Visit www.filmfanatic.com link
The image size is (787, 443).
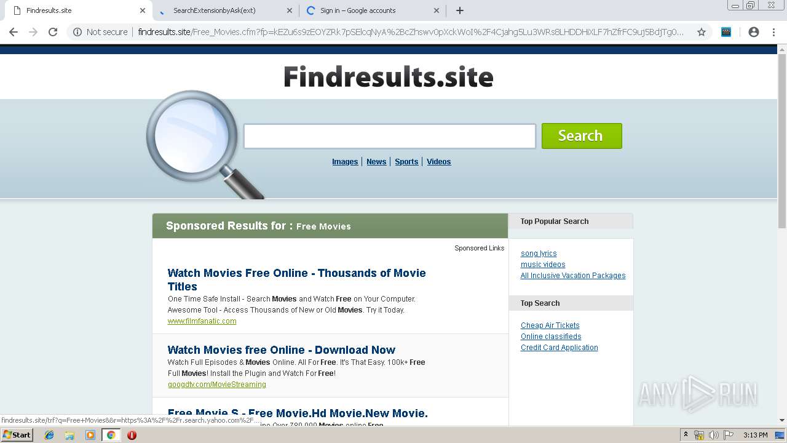point(202,321)
